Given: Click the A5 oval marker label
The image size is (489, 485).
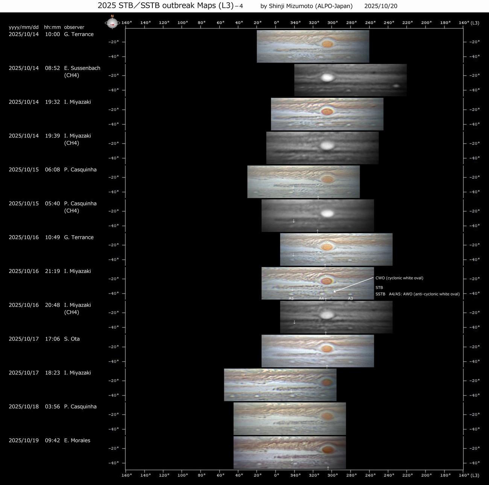Looking at the screenshot, I should click(291, 299).
